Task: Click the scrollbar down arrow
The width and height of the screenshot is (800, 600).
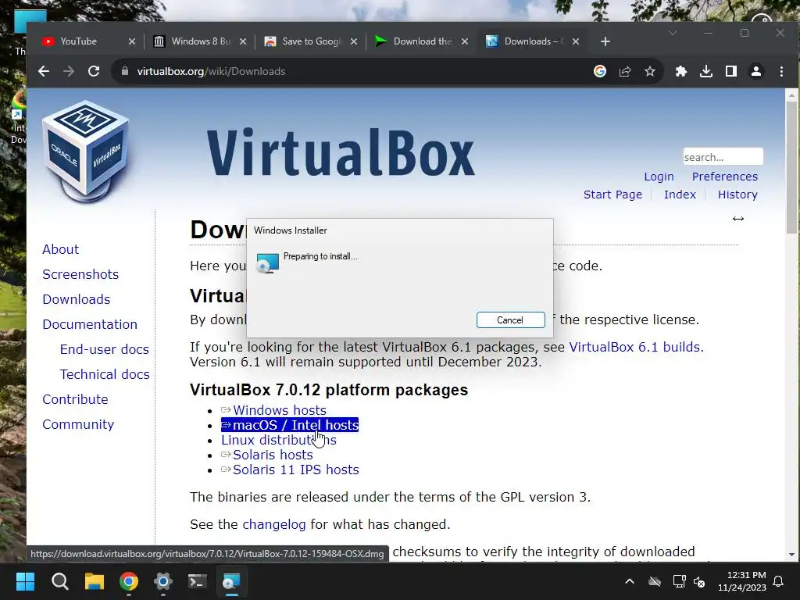Action: tap(791, 555)
